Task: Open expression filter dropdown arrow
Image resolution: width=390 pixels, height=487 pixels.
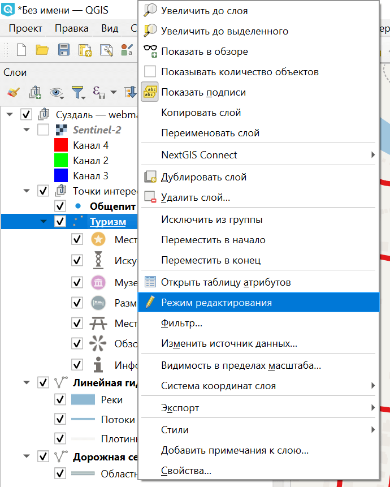Action: pos(114,92)
